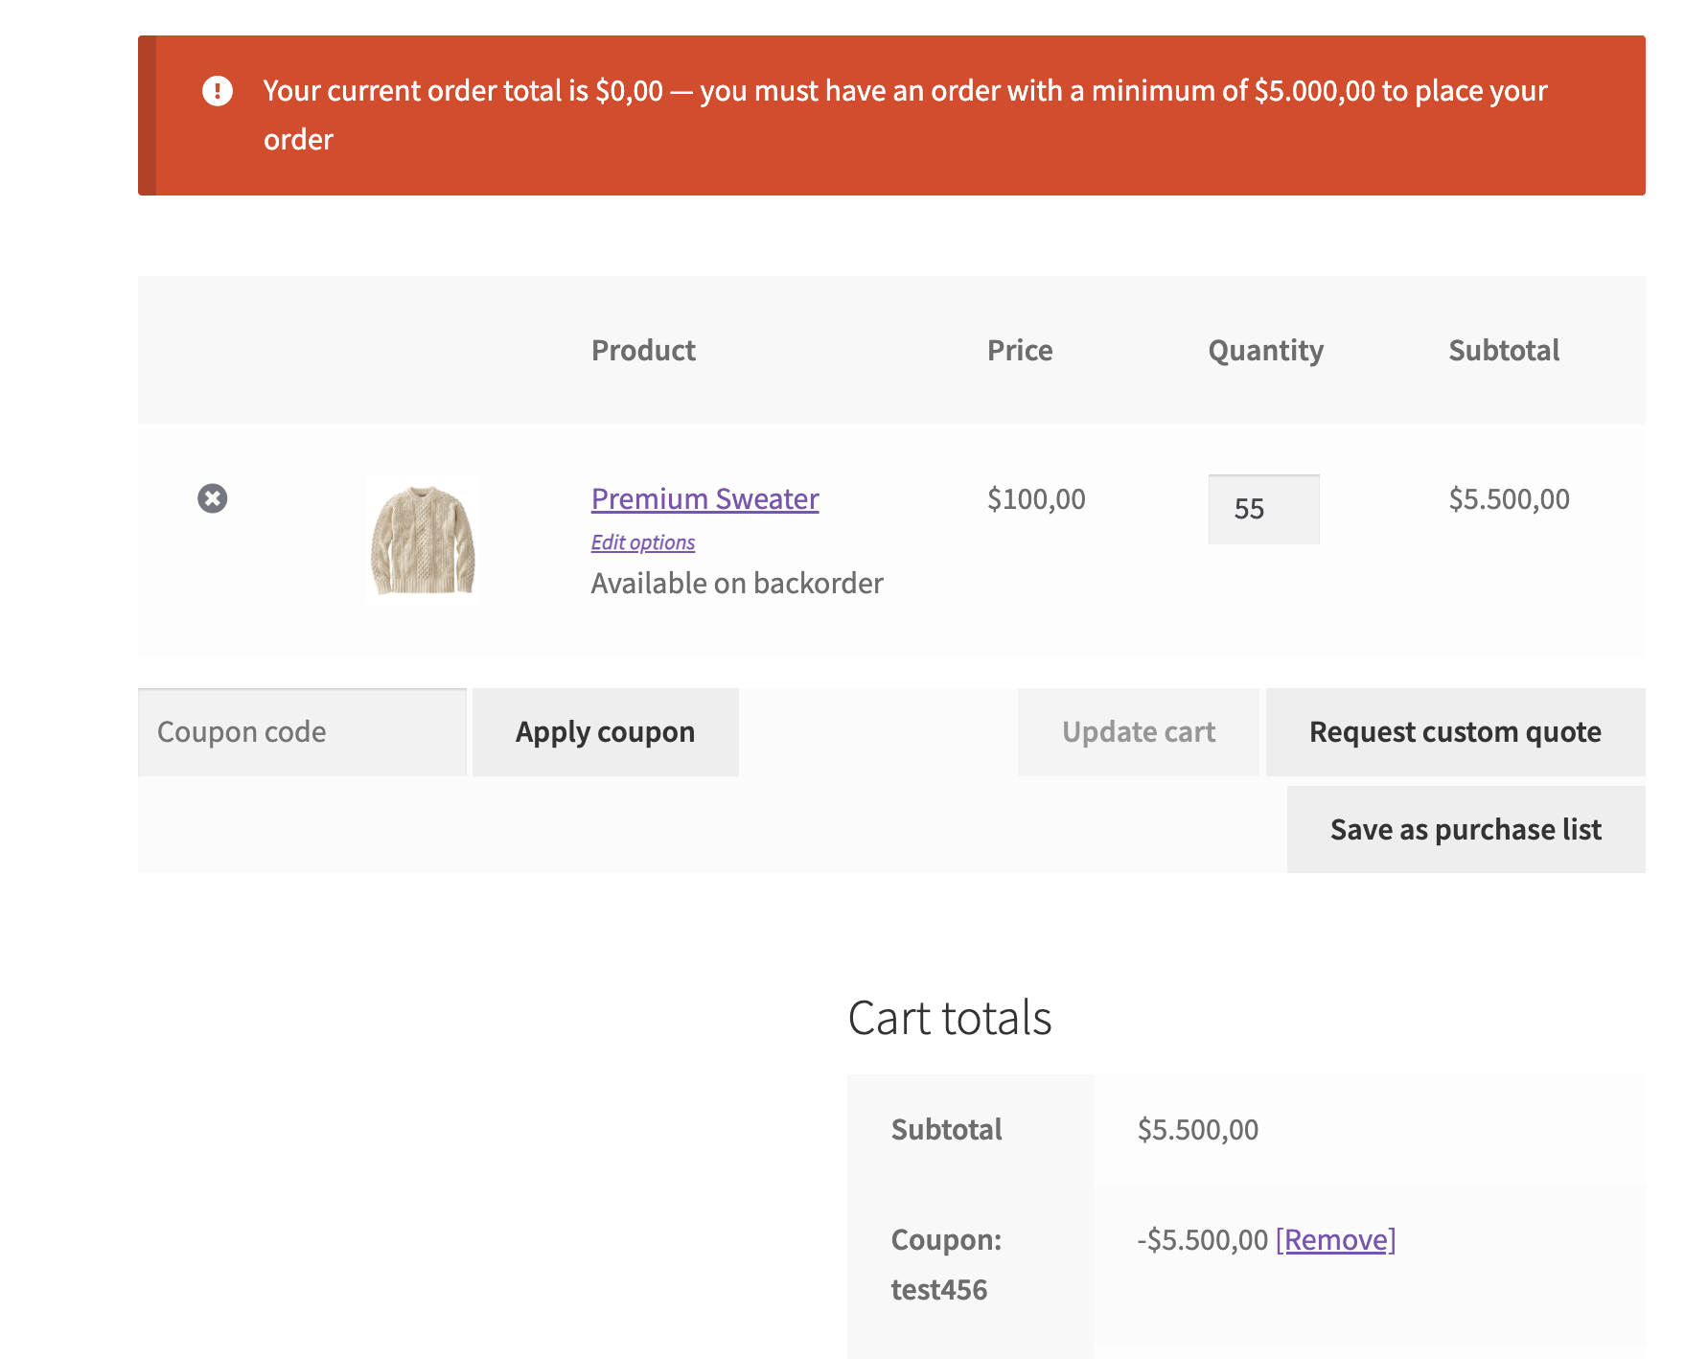The height and width of the screenshot is (1359, 1685).
Task: Click the Quantity column header
Action: point(1265,351)
